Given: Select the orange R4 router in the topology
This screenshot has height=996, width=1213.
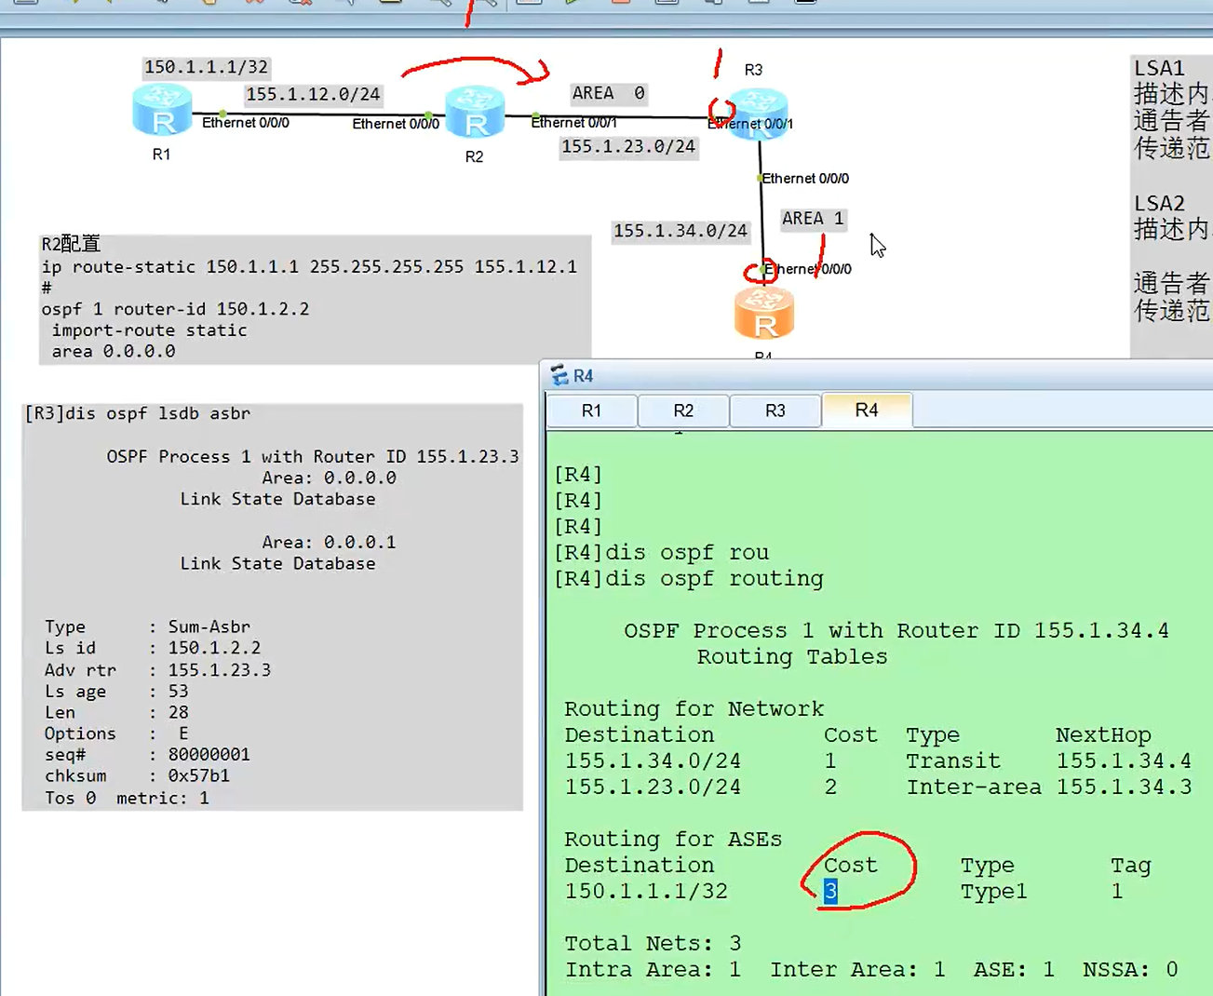Looking at the screenshot, I should pyautogui.click(x=763, y=312).
